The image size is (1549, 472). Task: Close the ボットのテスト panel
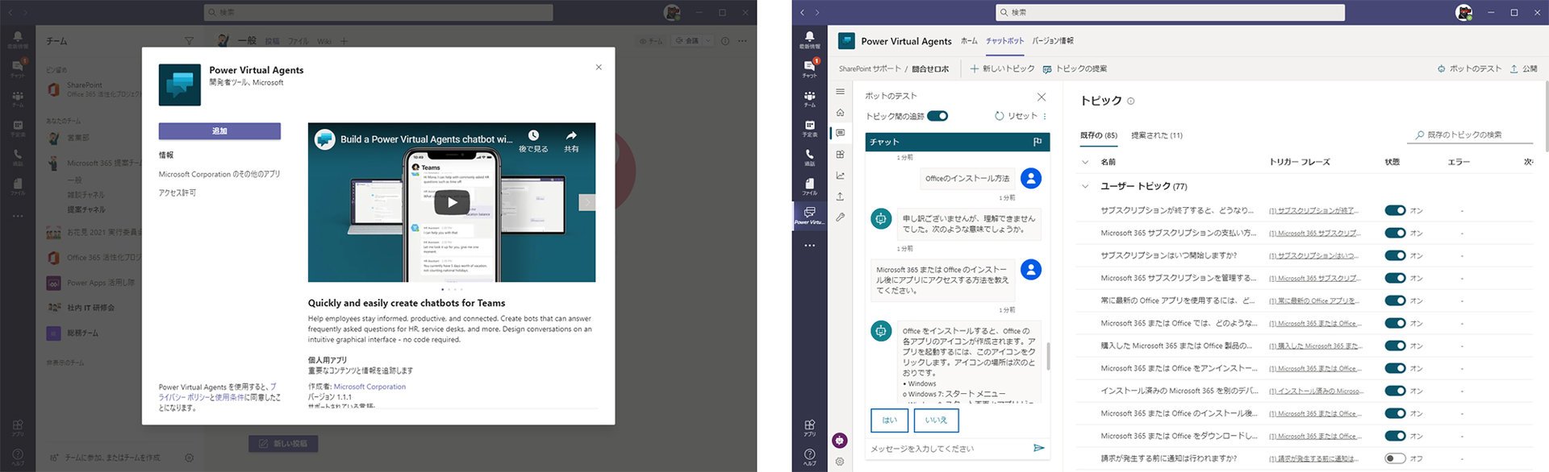1041,97
